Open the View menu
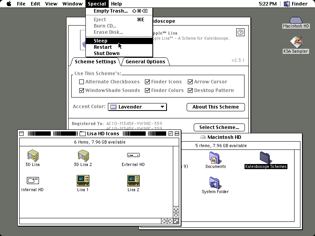 click(x=51, y=4)
